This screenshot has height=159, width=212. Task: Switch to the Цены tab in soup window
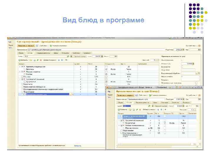[56, 53]
